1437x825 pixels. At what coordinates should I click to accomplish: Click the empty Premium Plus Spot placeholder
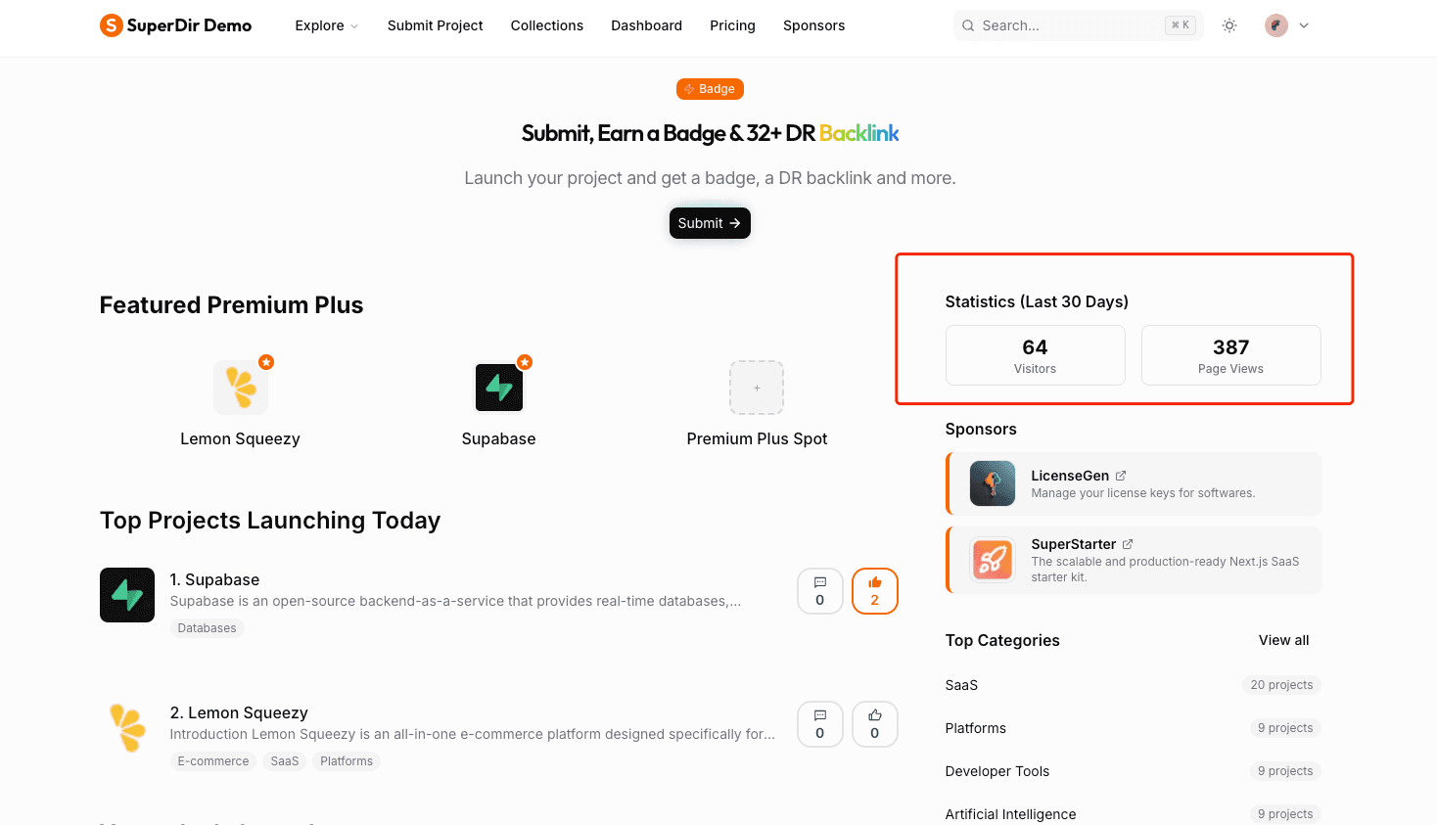[x=757, y=388]
